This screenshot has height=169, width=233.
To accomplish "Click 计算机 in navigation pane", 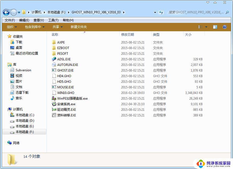I will pos(18,109).
